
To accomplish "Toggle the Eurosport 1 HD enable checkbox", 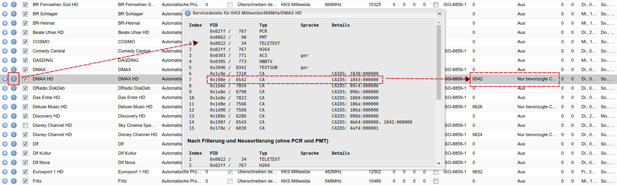I will point(25,172).
